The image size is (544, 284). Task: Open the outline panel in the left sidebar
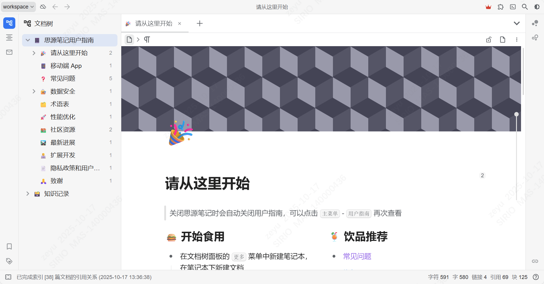tap(9, 38)
